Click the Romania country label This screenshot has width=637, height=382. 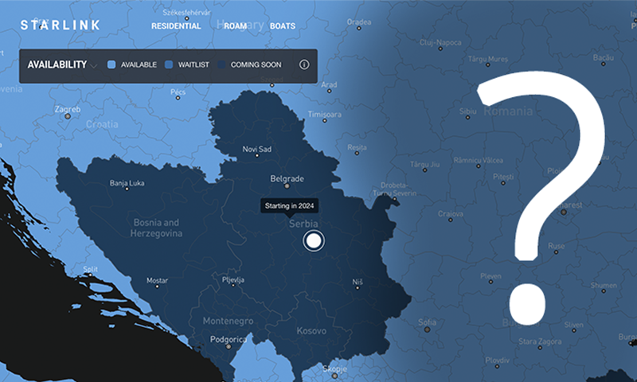(508, 111)
